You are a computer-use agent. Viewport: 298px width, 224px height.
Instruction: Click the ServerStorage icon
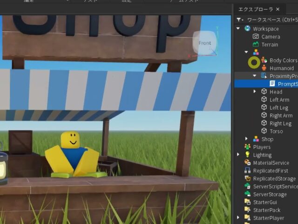tap(247, 194)
